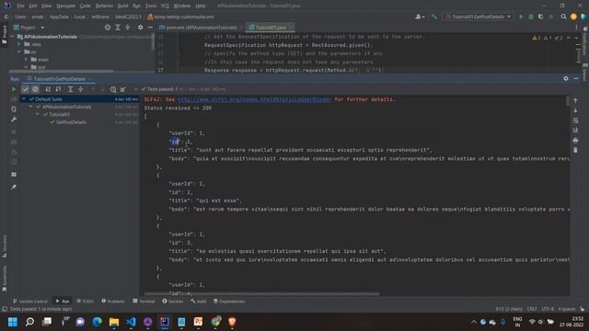Toggle the Show Ignored tests button
This screenshot has width=589, height=331.
tap(35, 89)
